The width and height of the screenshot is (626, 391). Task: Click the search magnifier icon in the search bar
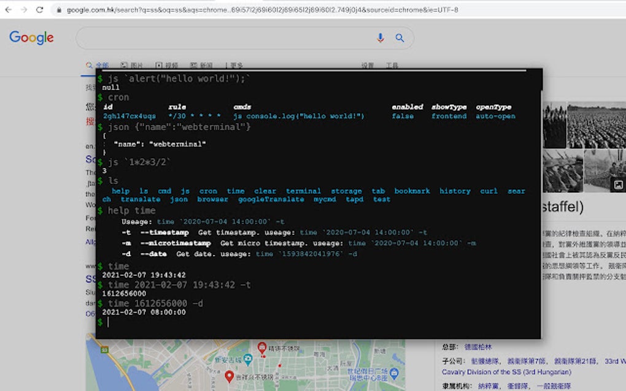pos(400,37)
